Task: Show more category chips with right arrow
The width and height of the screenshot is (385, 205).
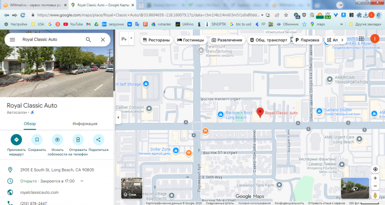Action: point(342,40)
